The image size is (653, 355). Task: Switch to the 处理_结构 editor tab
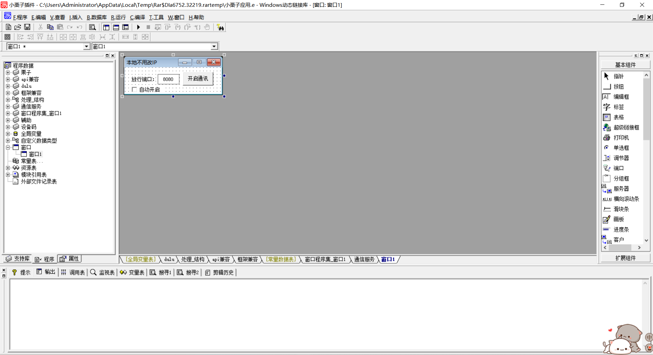[x=192, y=259]
